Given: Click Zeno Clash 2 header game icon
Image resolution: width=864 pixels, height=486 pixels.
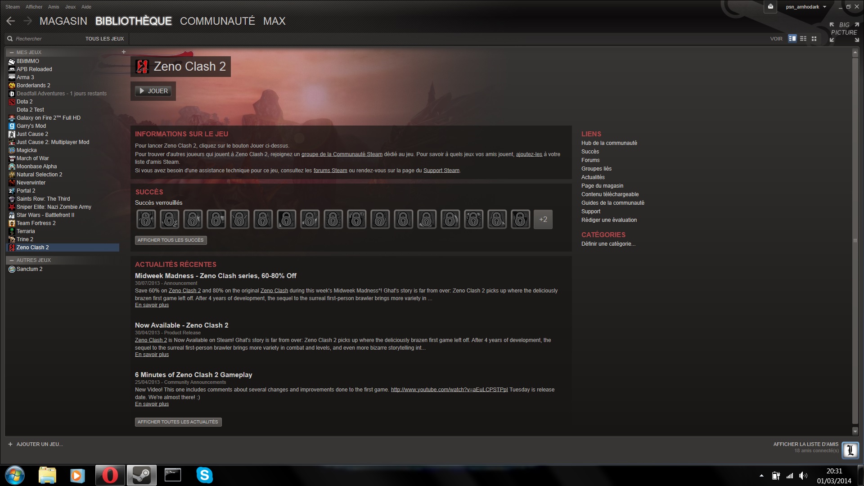Looking at the screenshot, I should (143, 67).
